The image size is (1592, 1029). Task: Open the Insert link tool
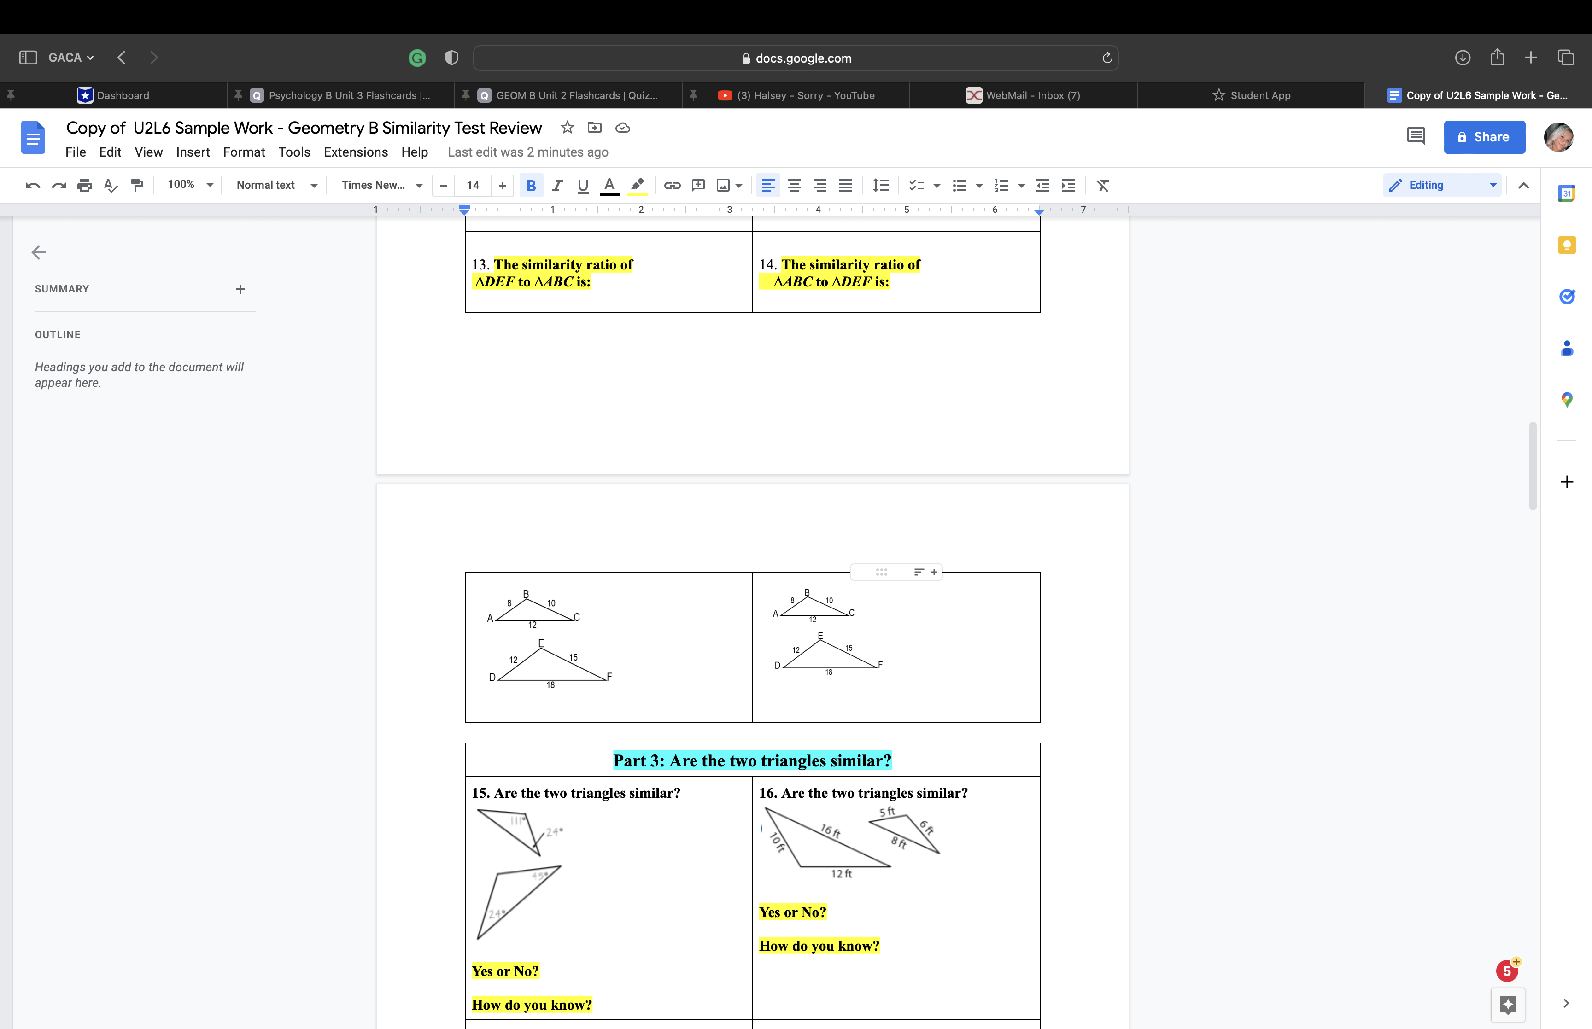pyautogui.click(x=672, y=185)
